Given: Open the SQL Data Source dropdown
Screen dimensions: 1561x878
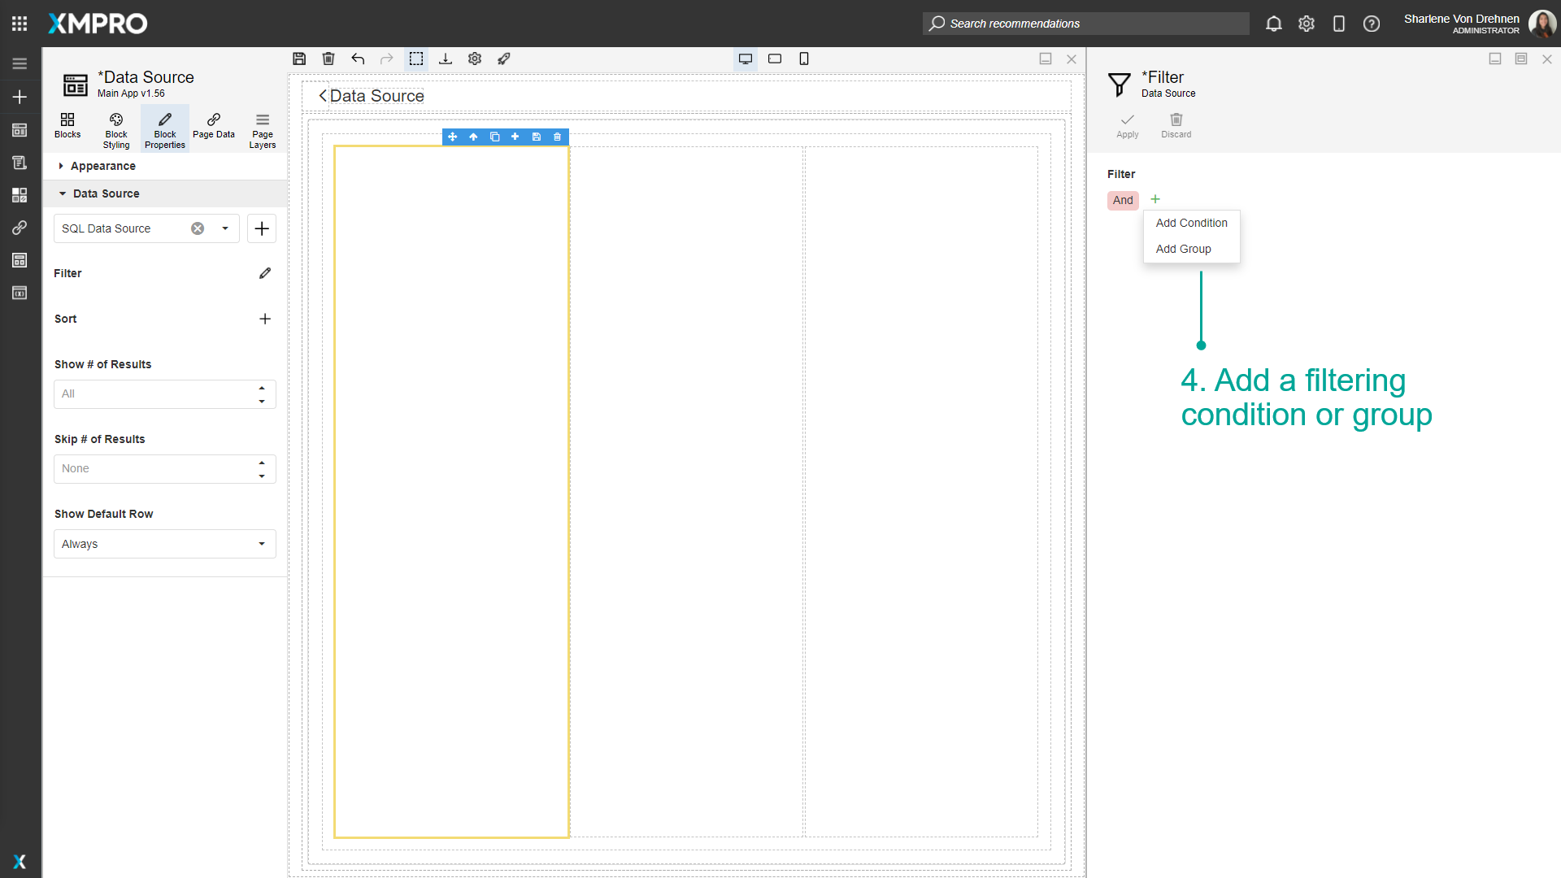Looking at the screenshot, I should [x=224, y=228].
